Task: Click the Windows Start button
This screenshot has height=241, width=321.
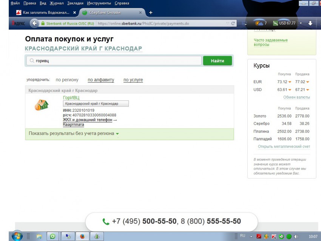Action: pos(17,236)
